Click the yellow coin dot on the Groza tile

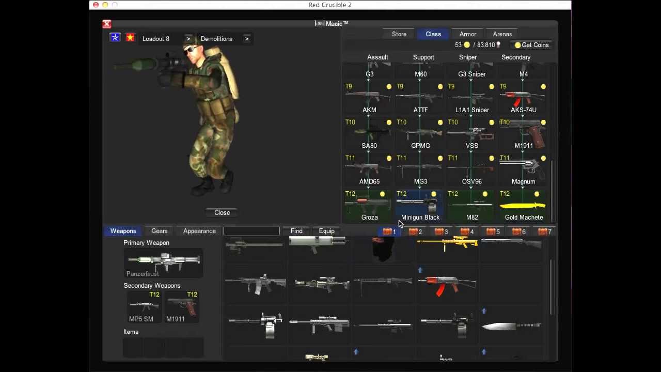coord(382,194)
